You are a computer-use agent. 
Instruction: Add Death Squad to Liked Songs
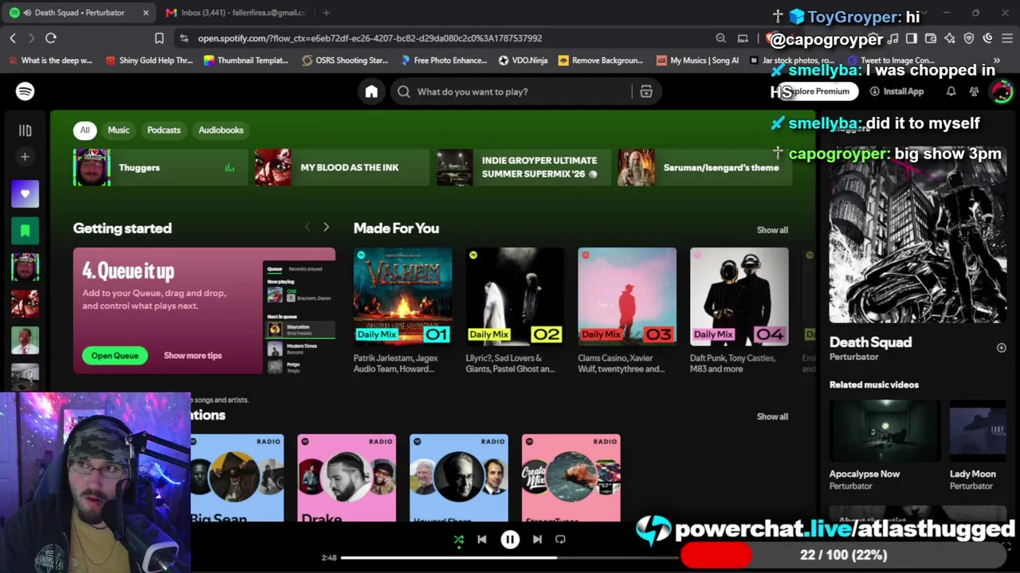click(x=1001, y=348)
